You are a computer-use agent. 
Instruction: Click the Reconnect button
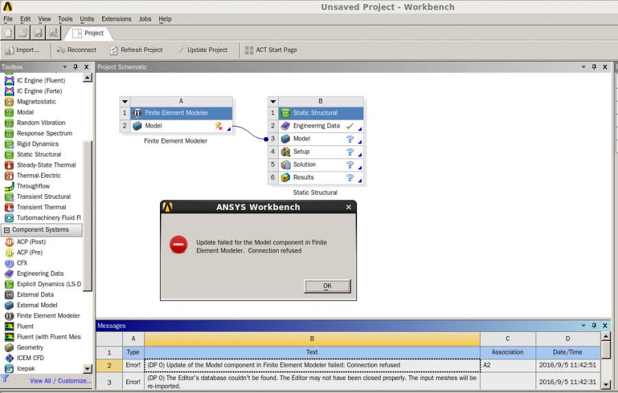(x=76, y=50)
